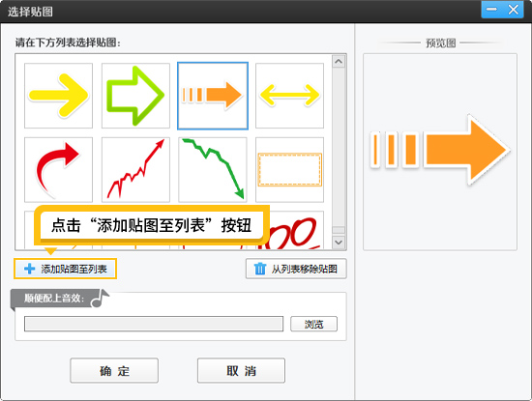Click the blue plus icon to add sticker

(30, 269)
